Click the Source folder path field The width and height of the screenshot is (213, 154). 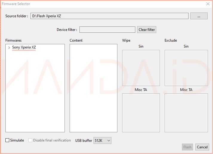[109, 16]
